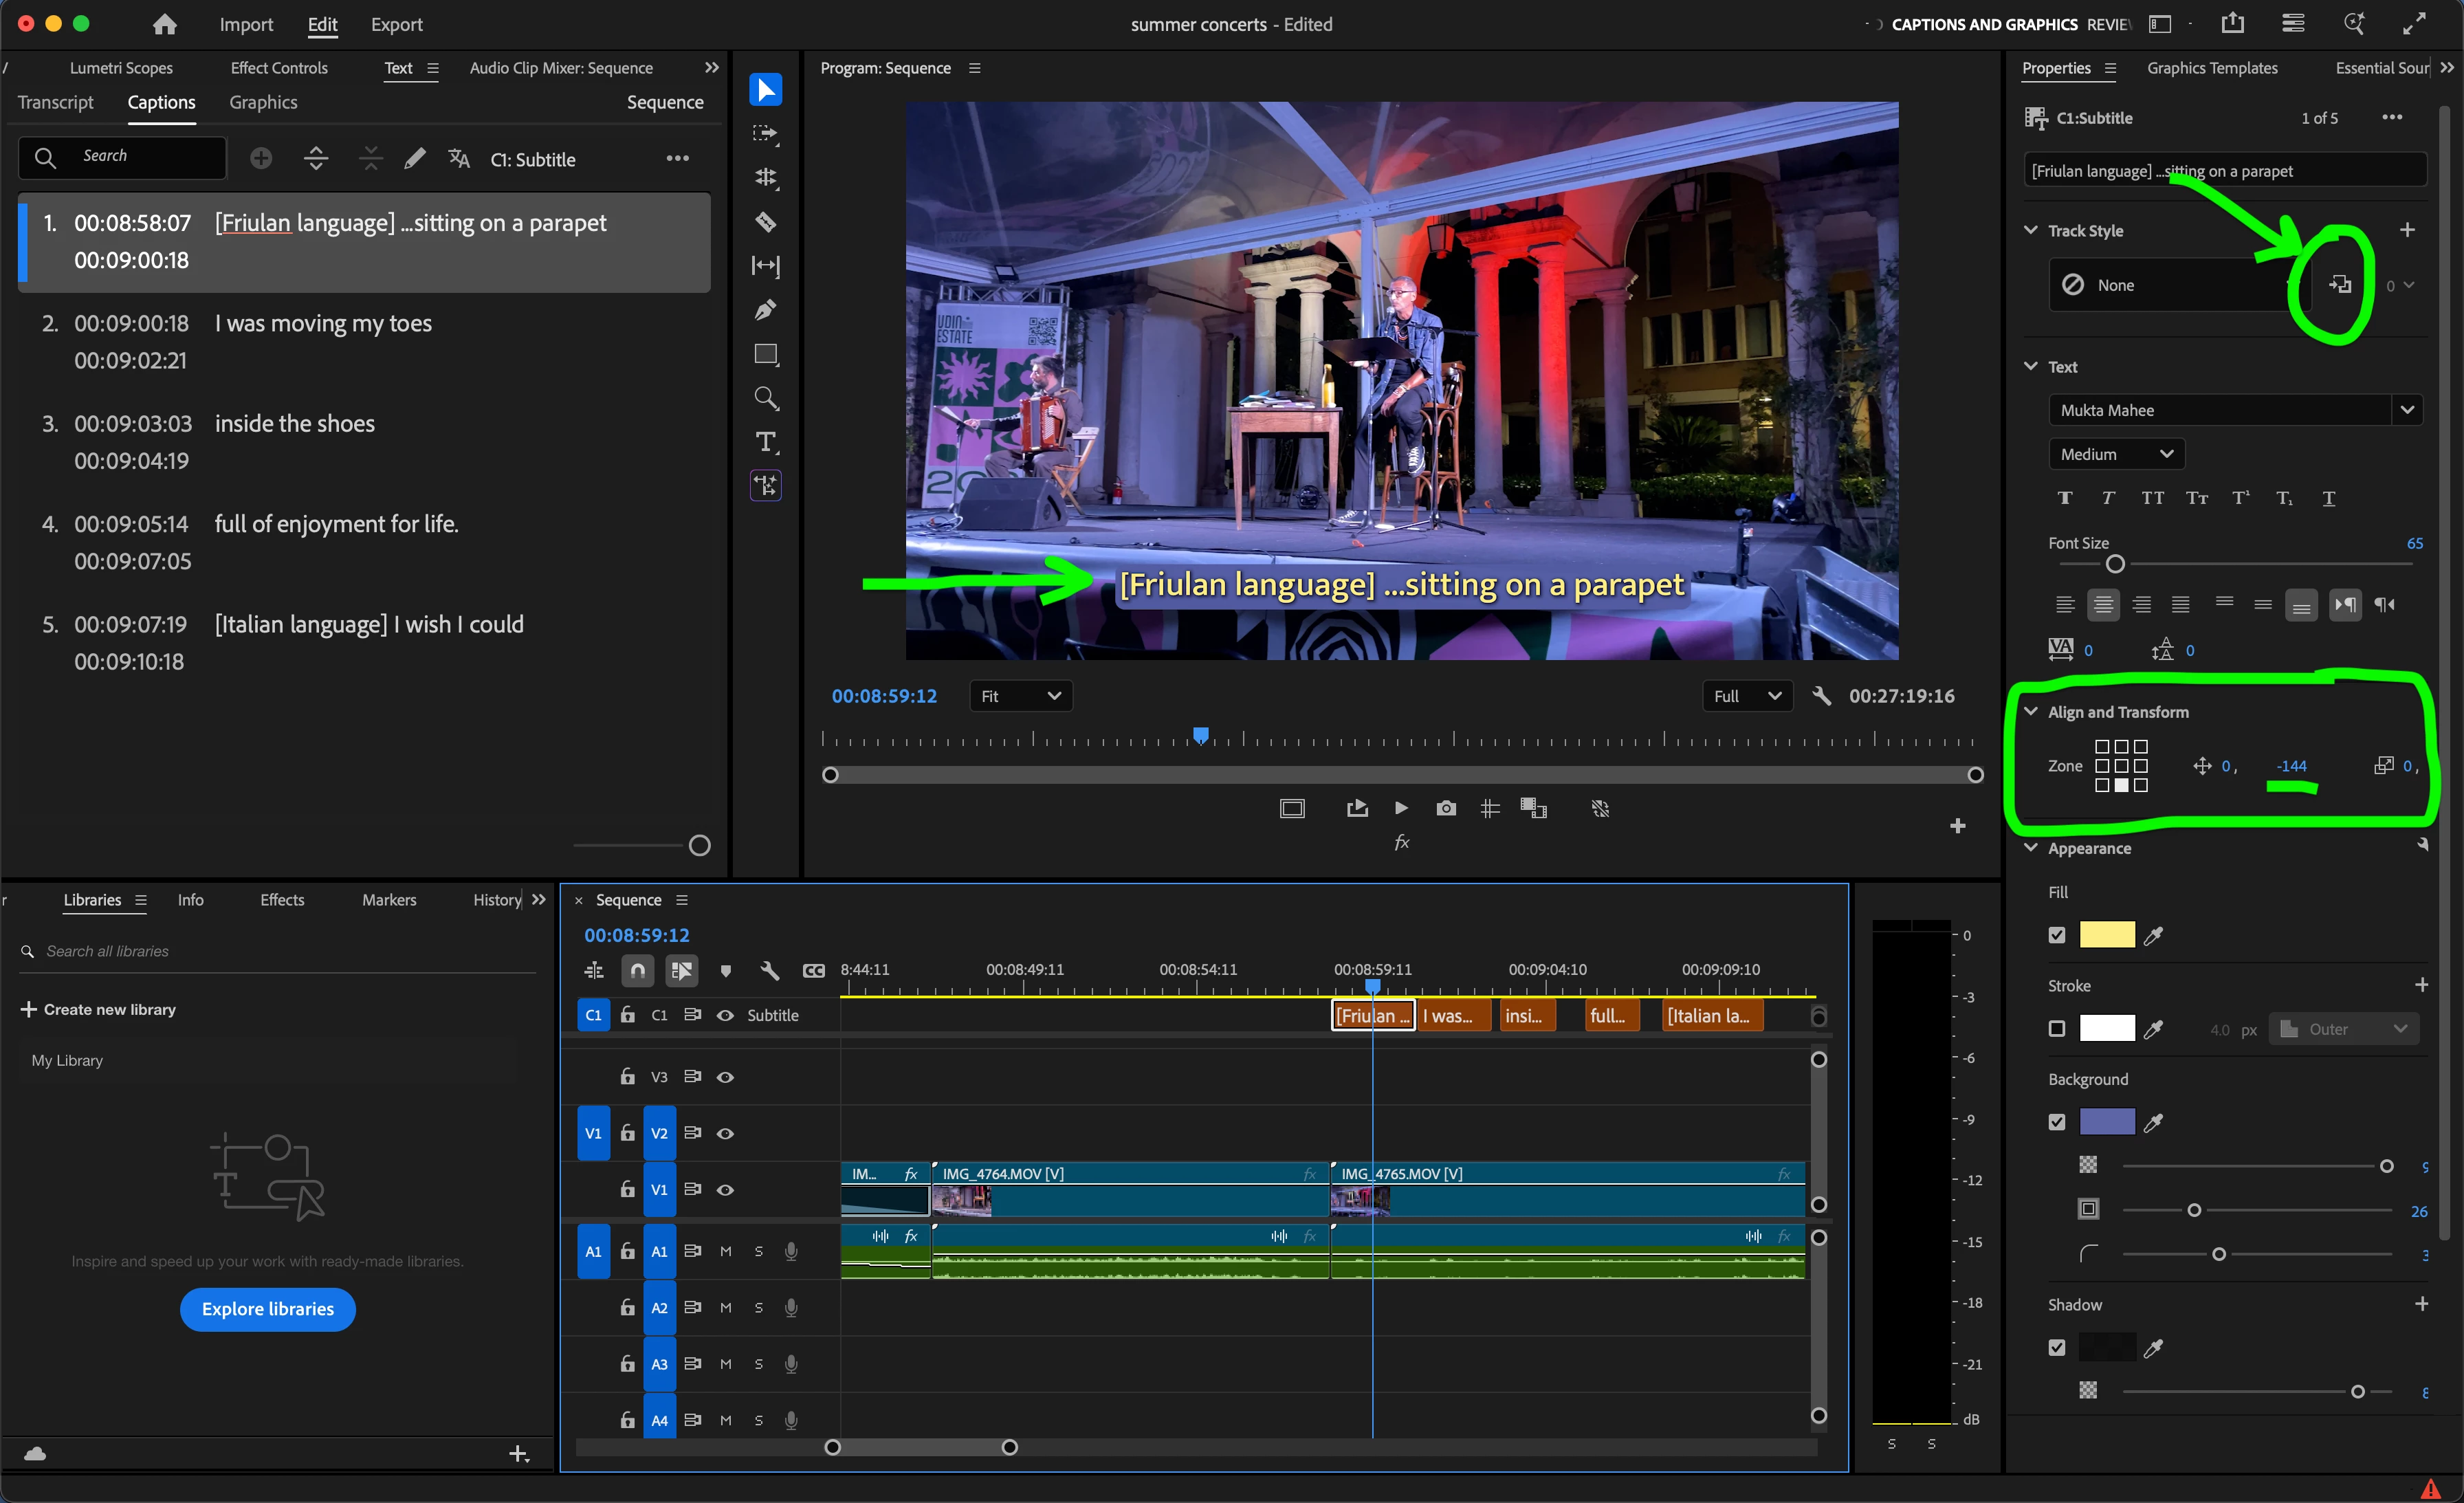Open the Graphics Templates tab
The height and width of the screenshot is (1503, 2464).
2211,68
